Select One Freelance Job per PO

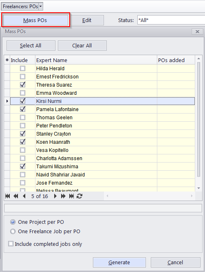click(13, 232)
